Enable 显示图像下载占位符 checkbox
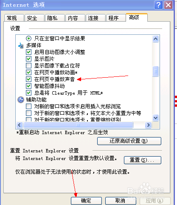The height and width of the screenshot is (205, 177). click(29, 66)
